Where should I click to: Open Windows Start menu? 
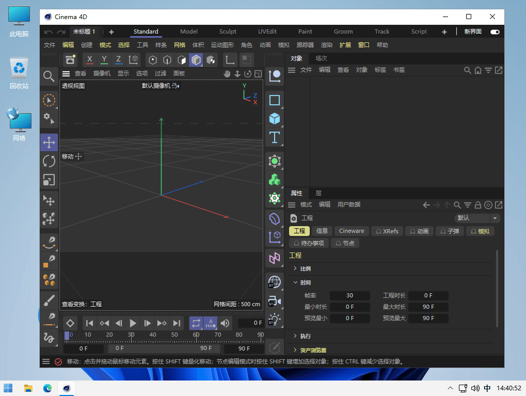[8, 388]
